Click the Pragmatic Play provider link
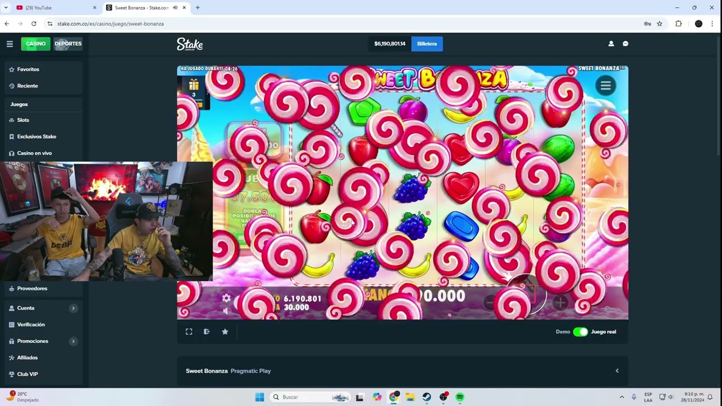Image resolution: width=722 pixels, height=406 pixels. click(250, 371)
